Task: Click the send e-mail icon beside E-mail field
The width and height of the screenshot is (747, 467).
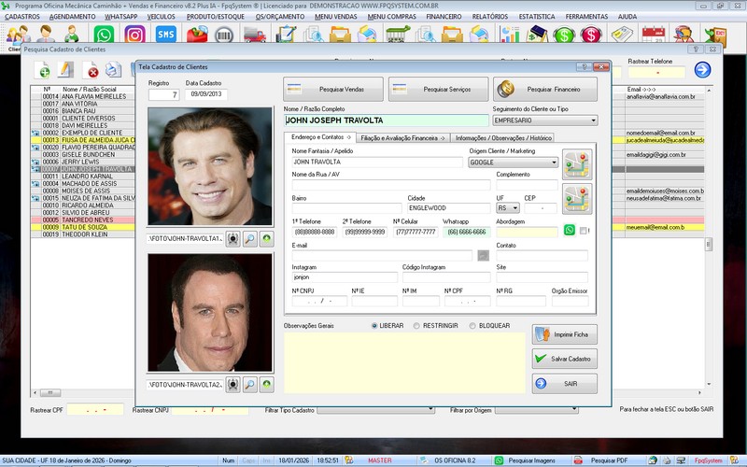Action: (483, 254)
